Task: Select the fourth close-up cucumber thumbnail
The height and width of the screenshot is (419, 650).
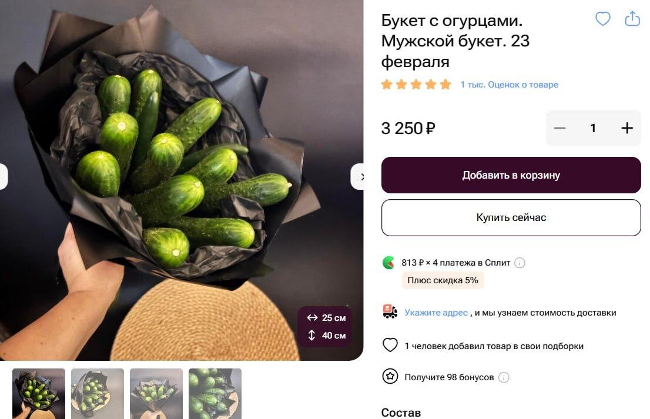Action: (215, 394)
